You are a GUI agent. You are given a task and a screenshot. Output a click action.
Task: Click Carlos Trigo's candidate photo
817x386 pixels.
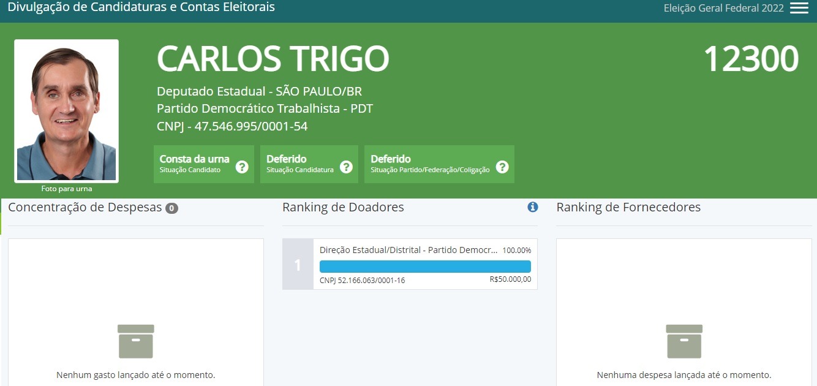tap(66, 112)
